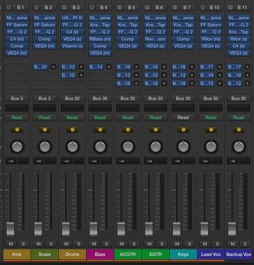Click the stereo format icon on Drums strip

64,8
